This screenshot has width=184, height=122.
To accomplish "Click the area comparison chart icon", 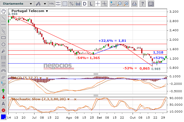I will coord(78,4).
